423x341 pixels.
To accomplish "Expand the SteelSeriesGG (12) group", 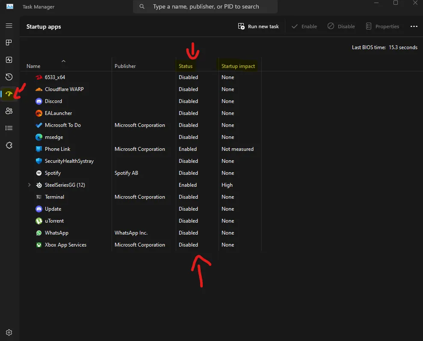I will (30, 185).
